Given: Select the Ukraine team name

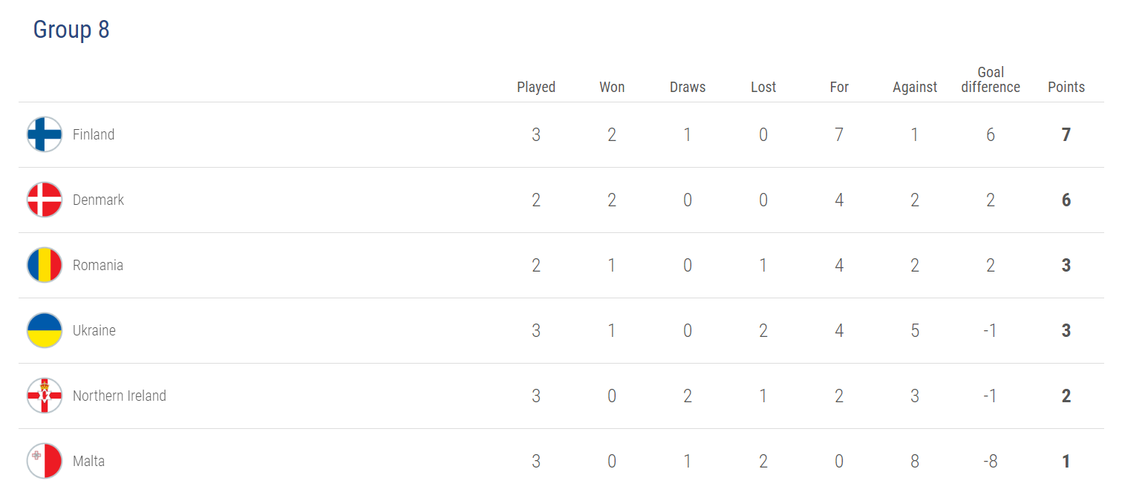Looking at the screenshot, I should [x=94, y=330].
